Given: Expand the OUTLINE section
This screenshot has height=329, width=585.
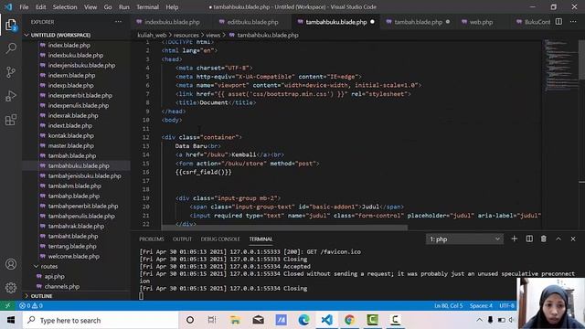Looking at the screenshot, I should pyautogui.click(x=41, y=296).
